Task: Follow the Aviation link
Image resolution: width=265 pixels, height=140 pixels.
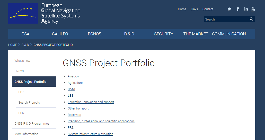Action: (x=73, y=76)
